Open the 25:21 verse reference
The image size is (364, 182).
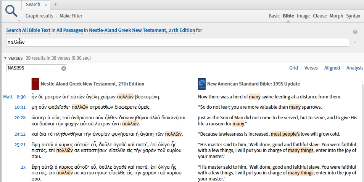[x=20, y=145]
